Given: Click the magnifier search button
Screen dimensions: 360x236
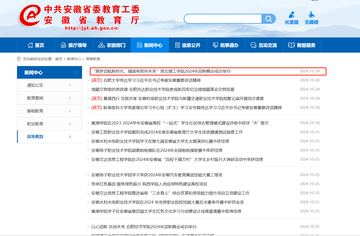Looking at the screenshot, I should pos(269,19).
